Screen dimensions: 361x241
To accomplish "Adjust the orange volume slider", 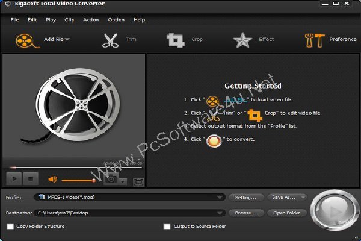I will [x=79, y=180].
